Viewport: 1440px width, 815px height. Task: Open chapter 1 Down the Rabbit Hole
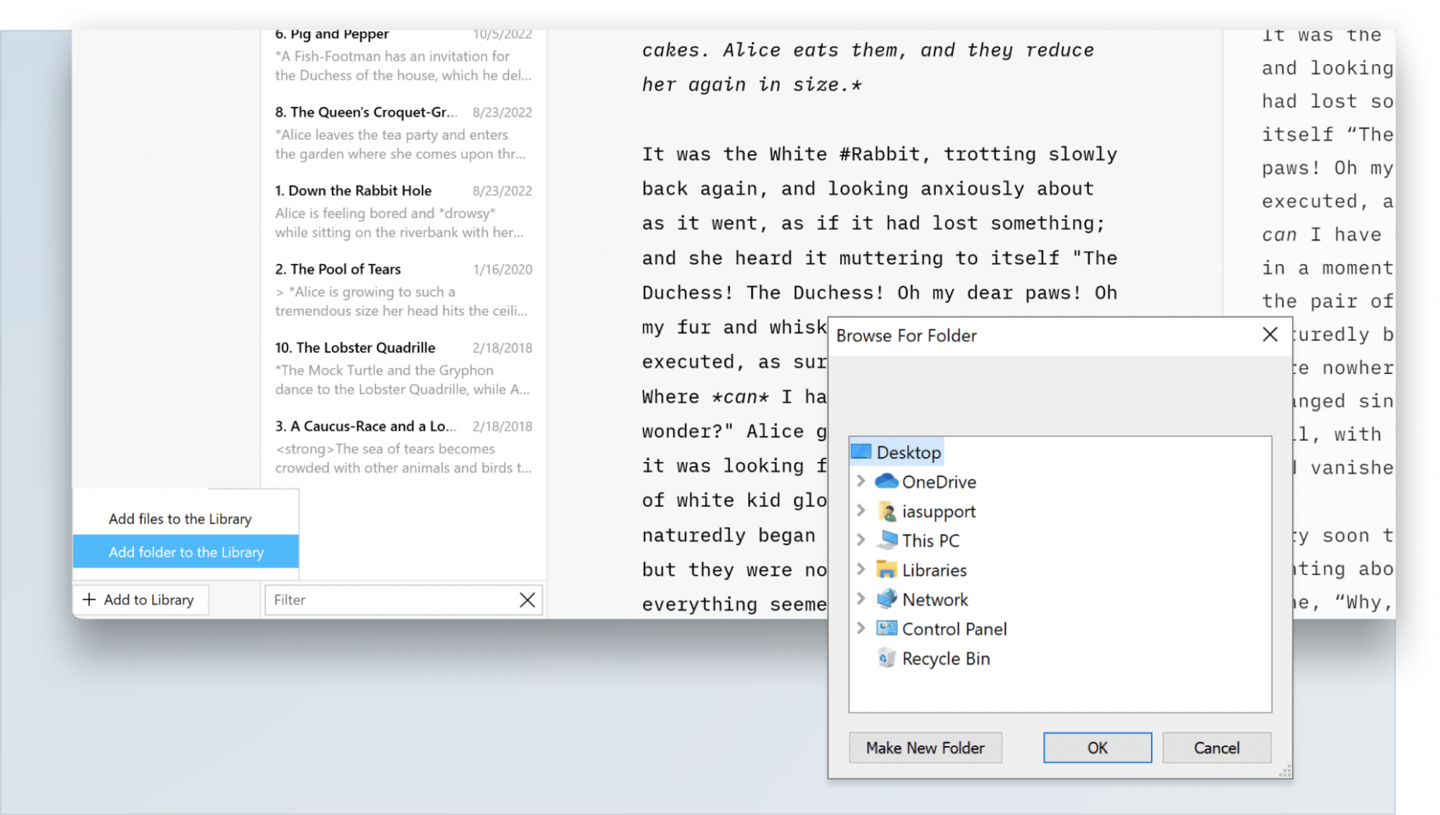click(353, 190)
